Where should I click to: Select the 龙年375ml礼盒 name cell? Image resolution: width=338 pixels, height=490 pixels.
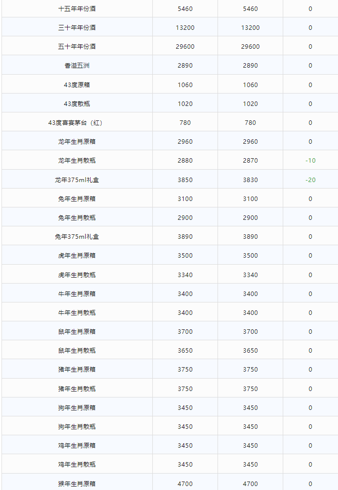tap(77, 180)
